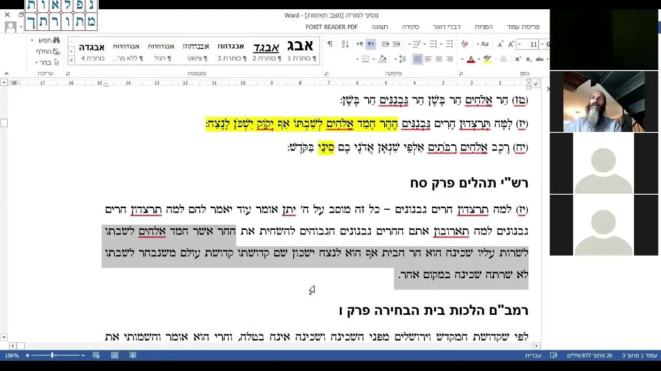Click the Sort A-Z icon

[345, 44]
